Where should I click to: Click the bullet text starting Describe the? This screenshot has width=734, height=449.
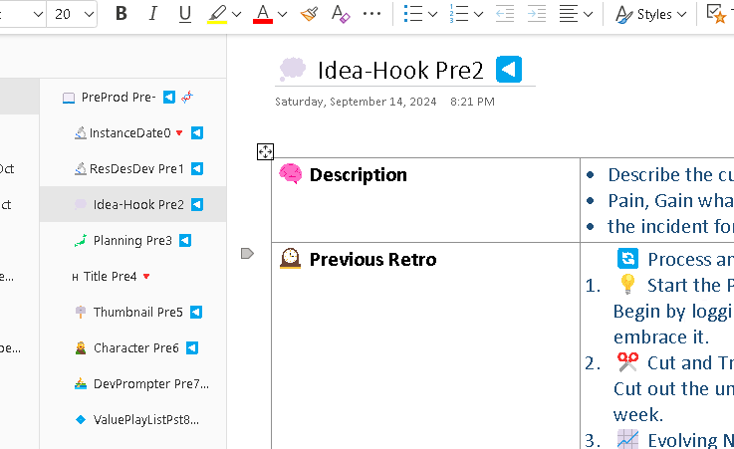671,175
